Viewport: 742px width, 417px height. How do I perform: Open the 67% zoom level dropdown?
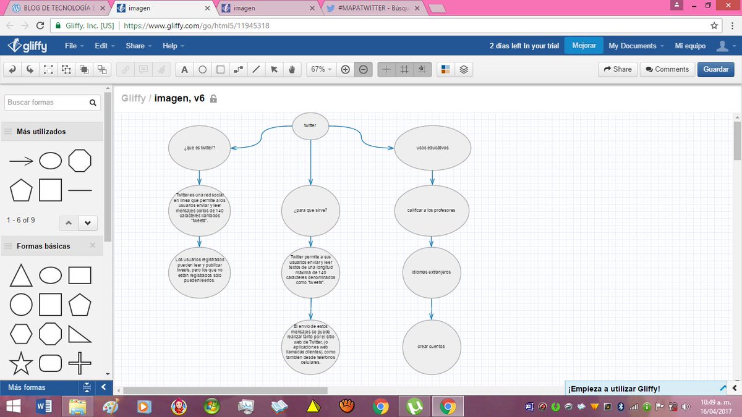(x=321, y=69)
